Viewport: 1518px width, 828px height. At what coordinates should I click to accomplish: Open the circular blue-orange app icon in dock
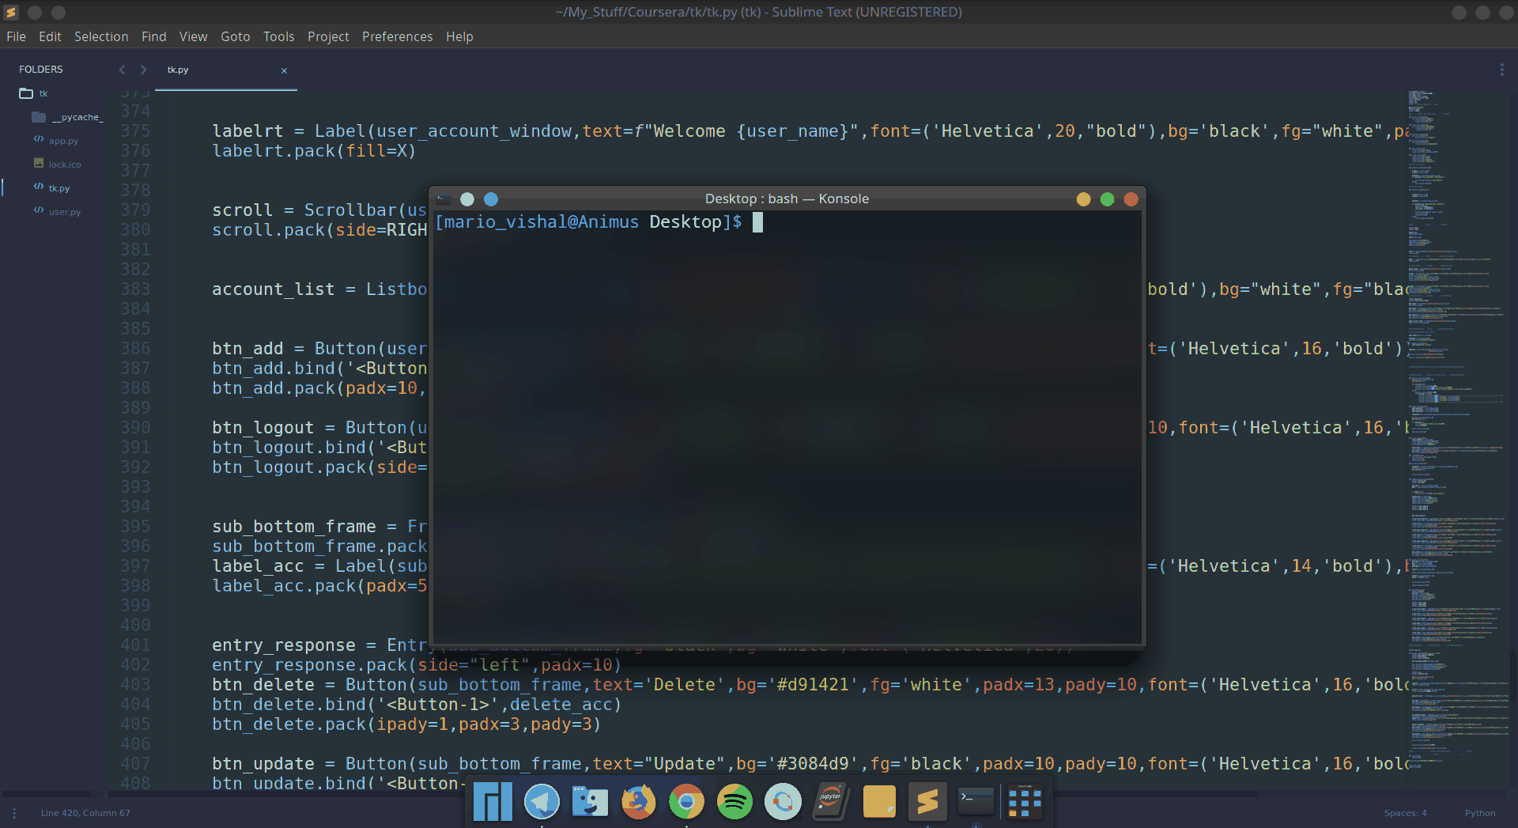(x=783, y=802)
